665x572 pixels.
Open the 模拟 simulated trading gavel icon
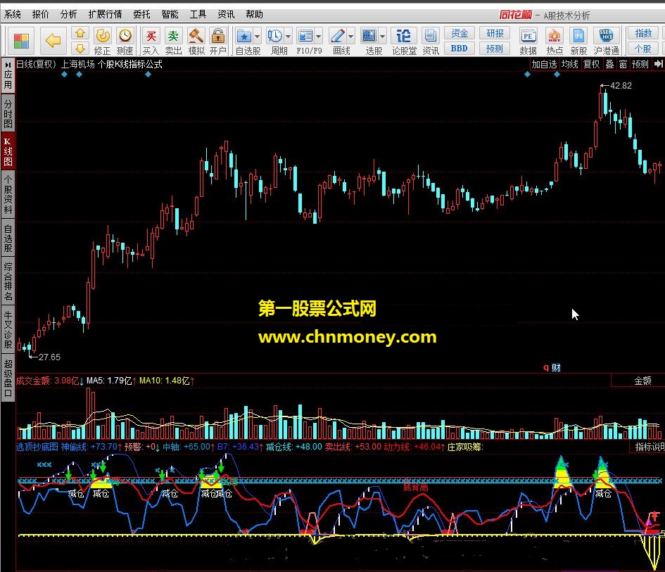pos(196,41)
